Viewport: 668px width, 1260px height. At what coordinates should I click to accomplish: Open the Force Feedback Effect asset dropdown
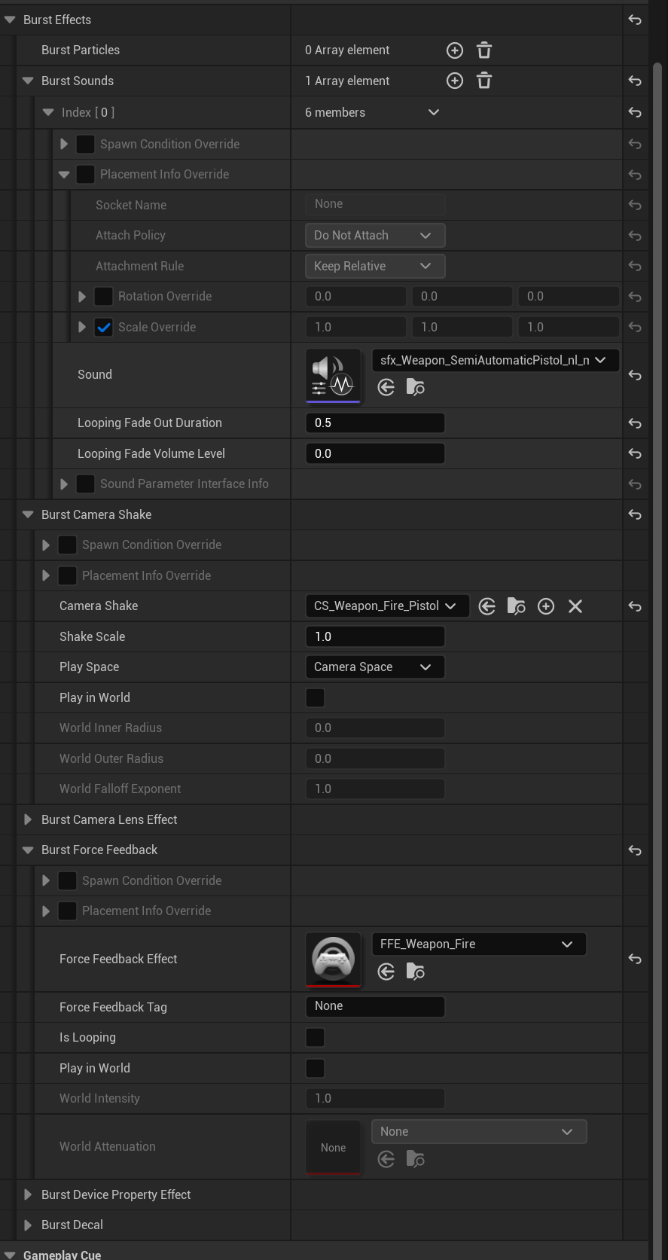pos(479,944)
